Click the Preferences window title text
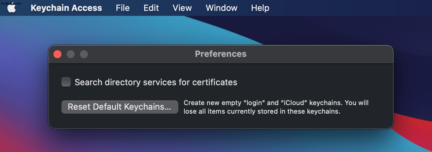Image resolution: width=432 pixels, height=152 pixels. tap(221, 54)
